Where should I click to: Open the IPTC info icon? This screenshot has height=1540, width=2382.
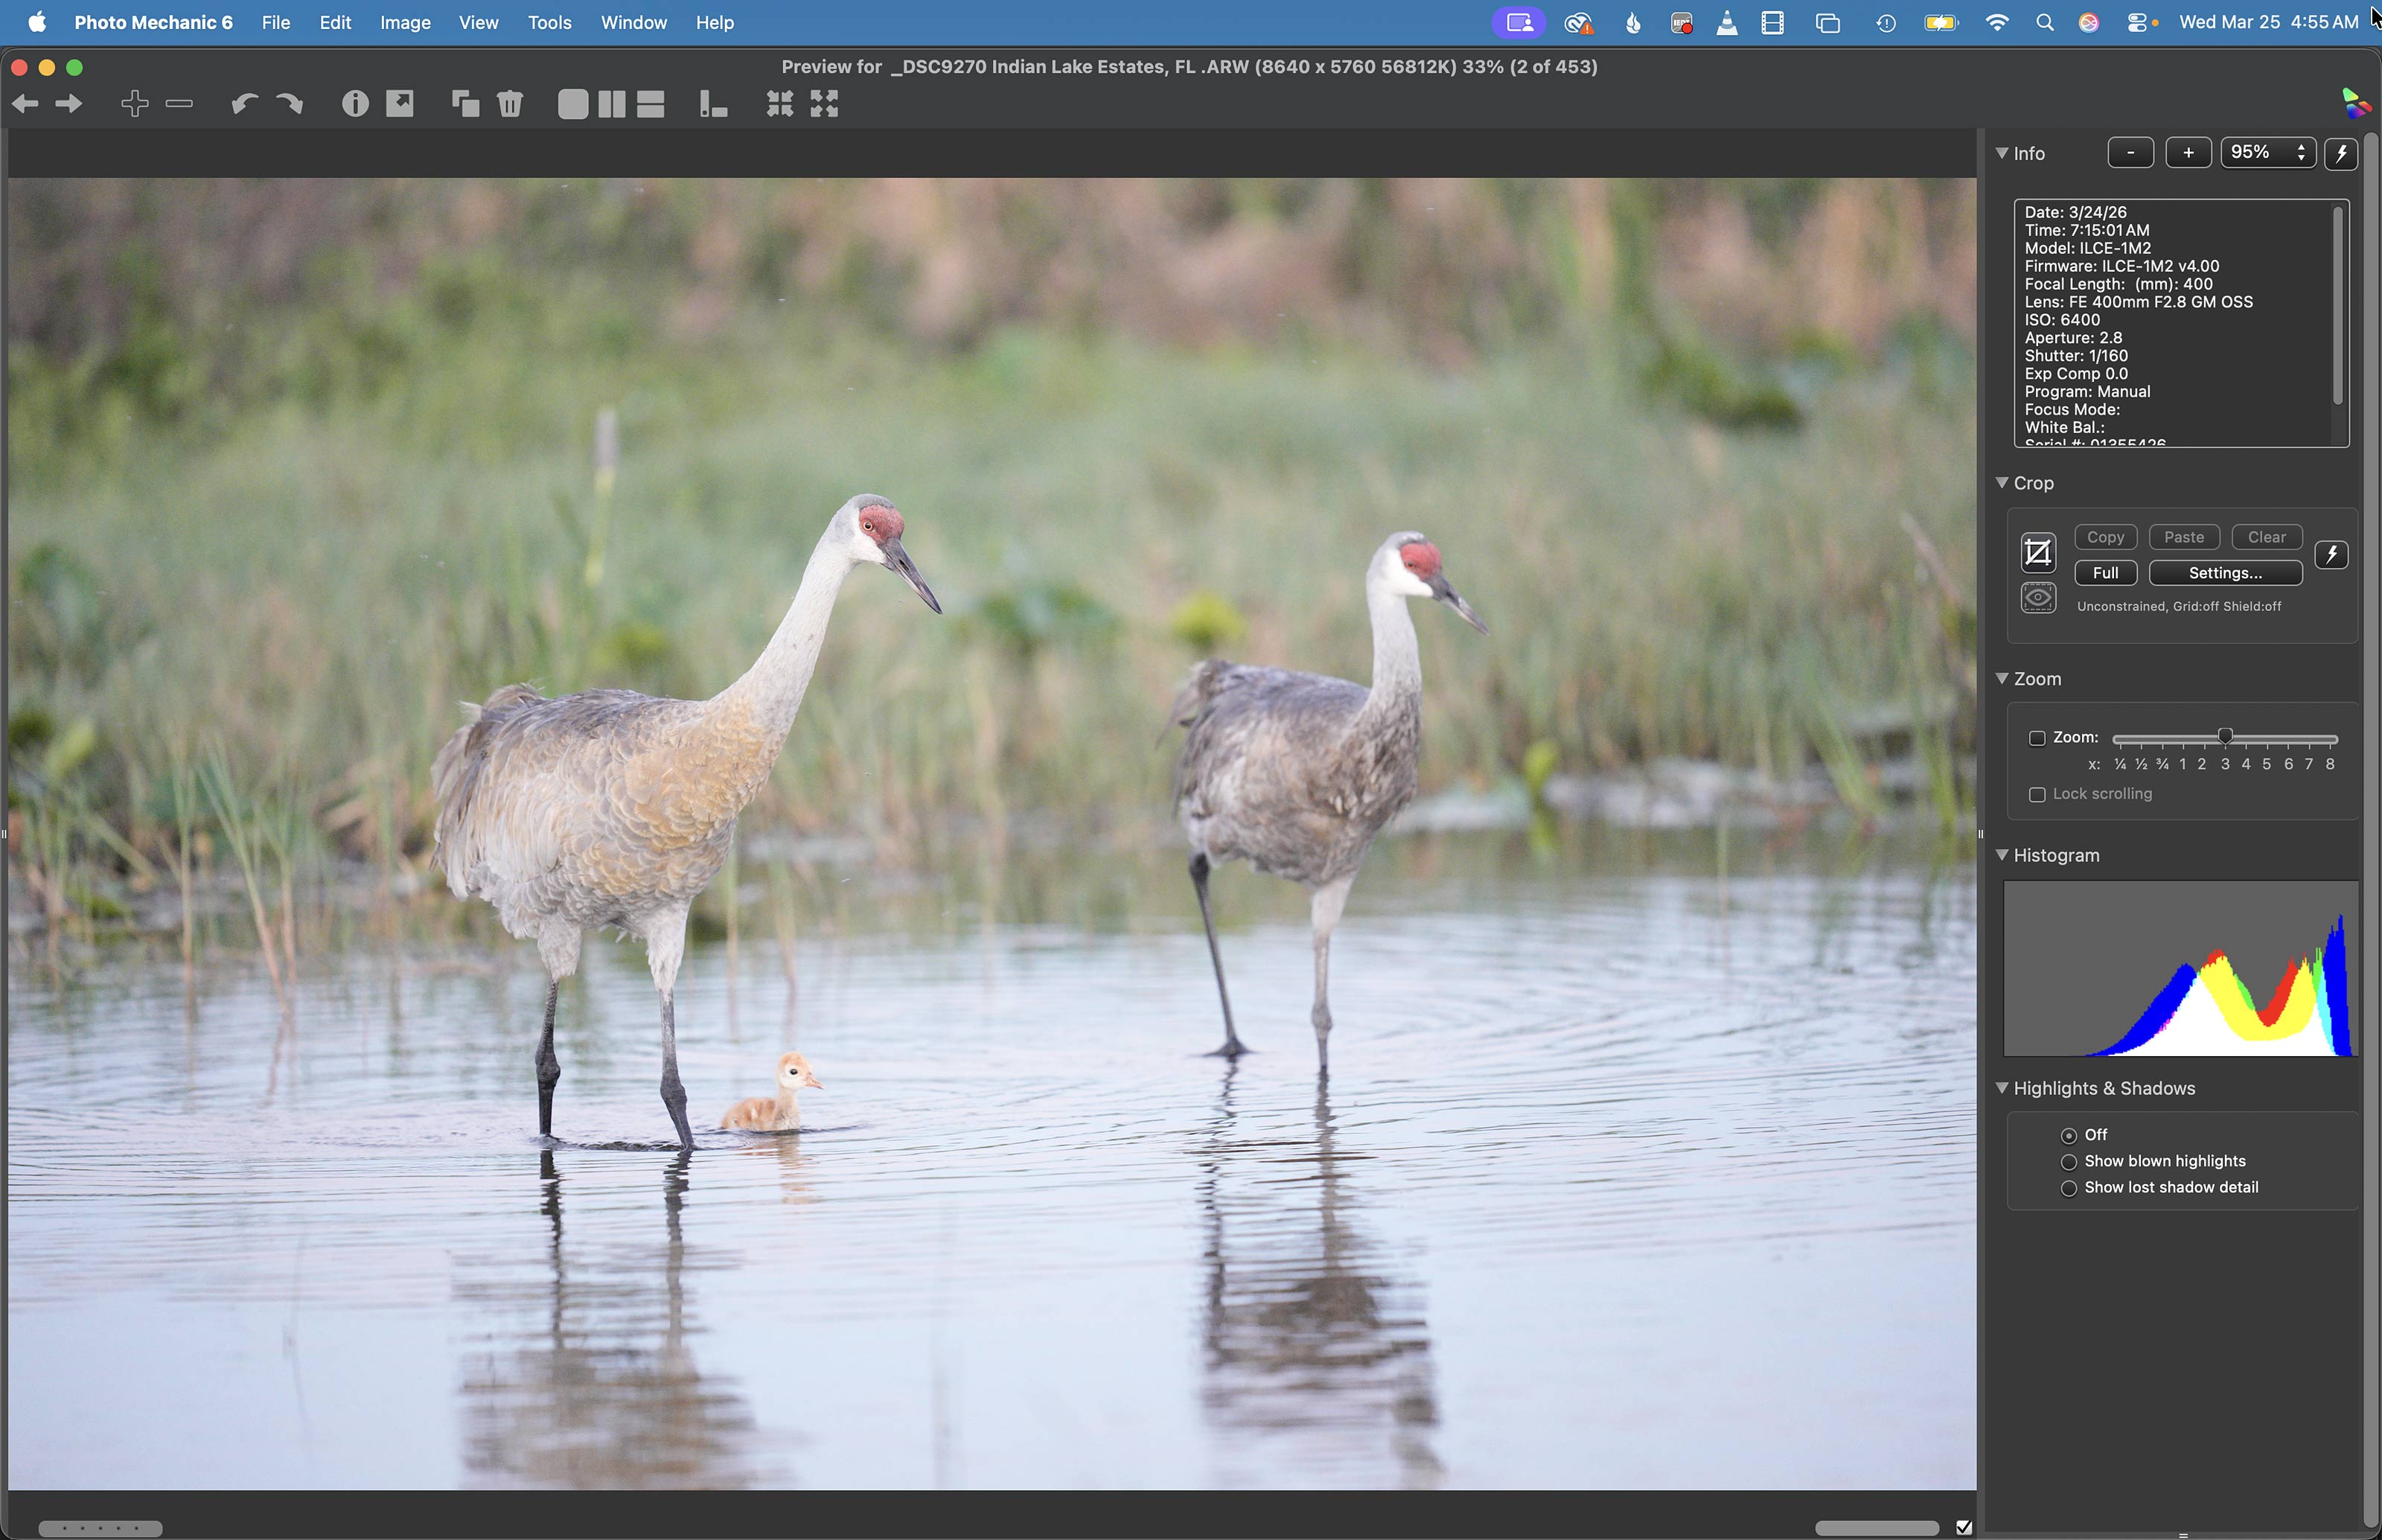[354, 104]
